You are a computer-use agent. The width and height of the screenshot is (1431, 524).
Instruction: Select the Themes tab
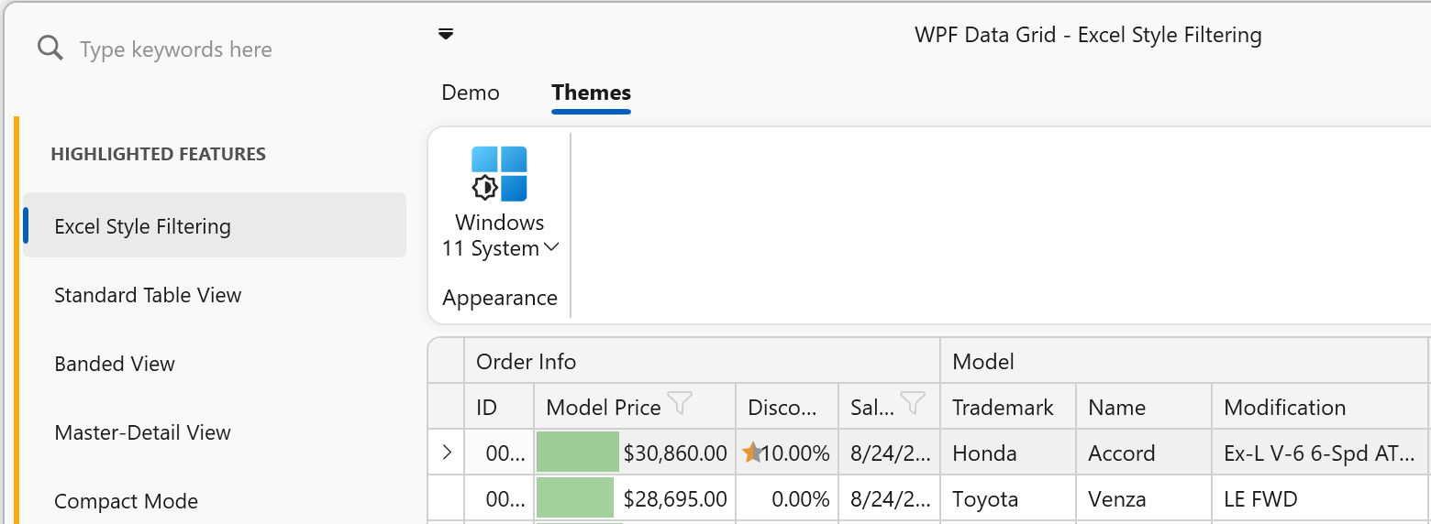[x=591, y=93]
